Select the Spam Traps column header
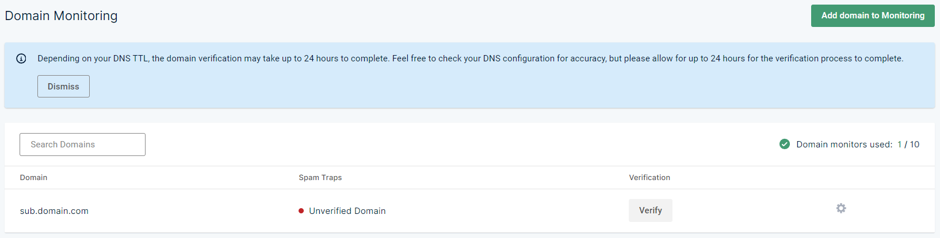This screenshot has width=940, height=238. [320, 178]
